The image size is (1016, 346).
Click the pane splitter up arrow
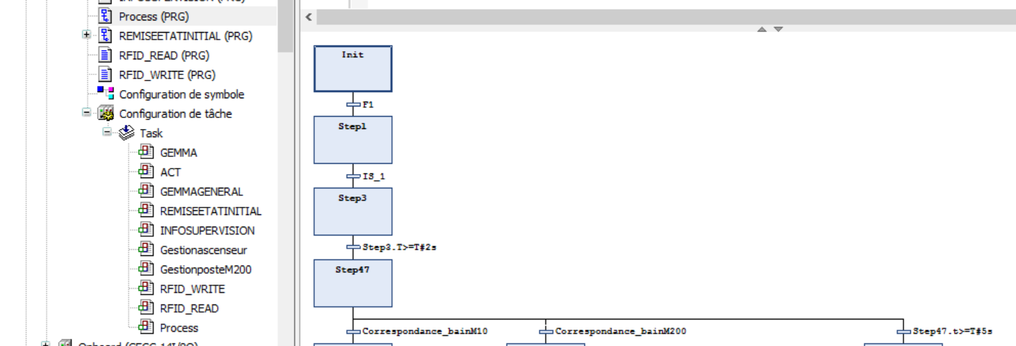point(762,29)
